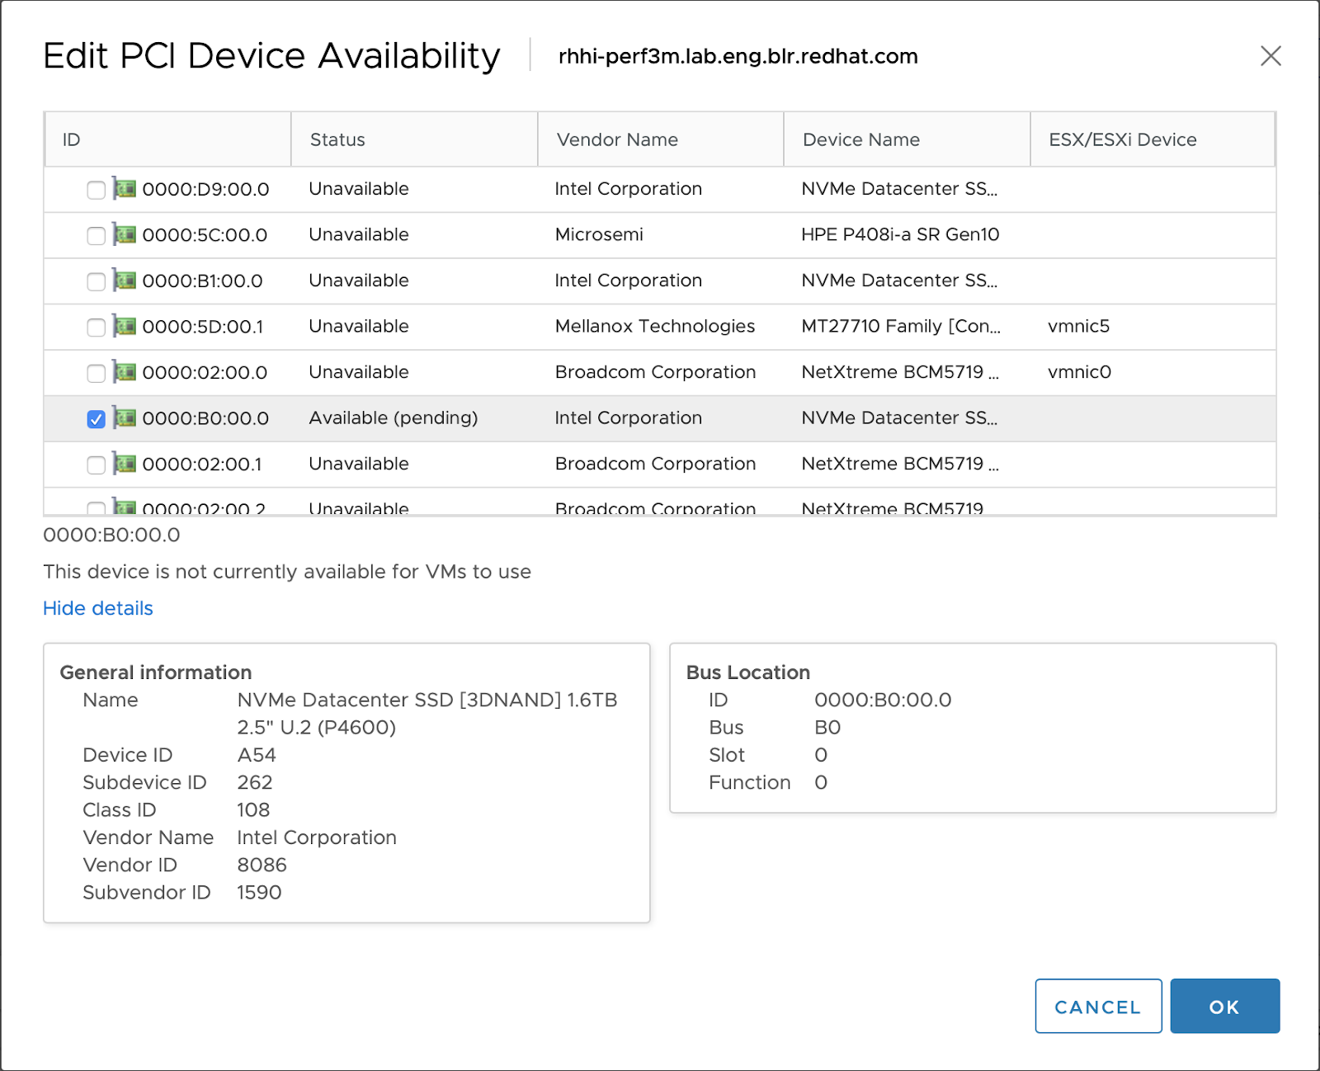Click the device icon beside 0000:02:00.0
This screenshot has width=1320, height=1071.
click(x=125, y=372)
